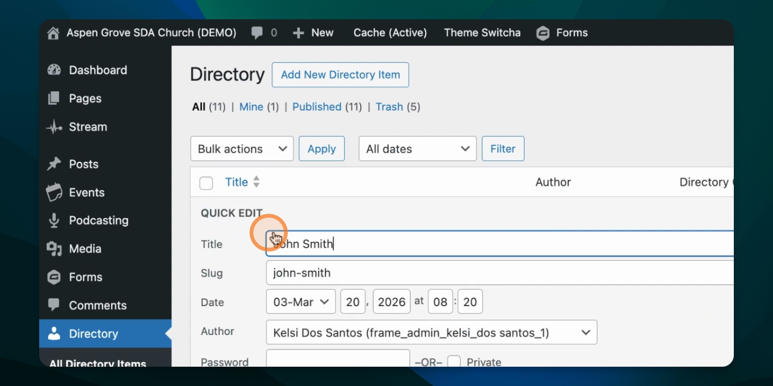This screenshot has height=386, width=773.
Task: Open the comments bubble icon in admin bar
Action: 257,33
